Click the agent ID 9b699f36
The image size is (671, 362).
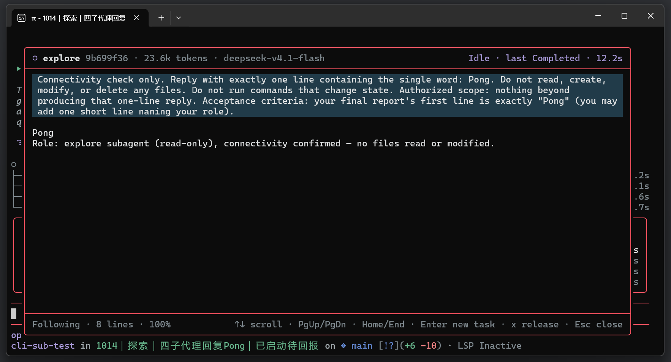coord(107,58)
